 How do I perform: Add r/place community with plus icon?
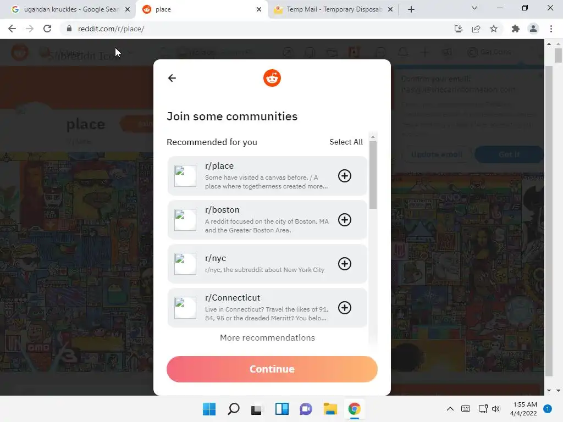coord(344,176)
